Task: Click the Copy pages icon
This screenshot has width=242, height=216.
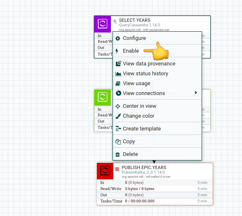Action: 118,142
